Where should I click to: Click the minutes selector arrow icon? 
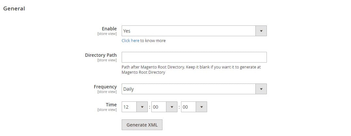tap(172, 107)
